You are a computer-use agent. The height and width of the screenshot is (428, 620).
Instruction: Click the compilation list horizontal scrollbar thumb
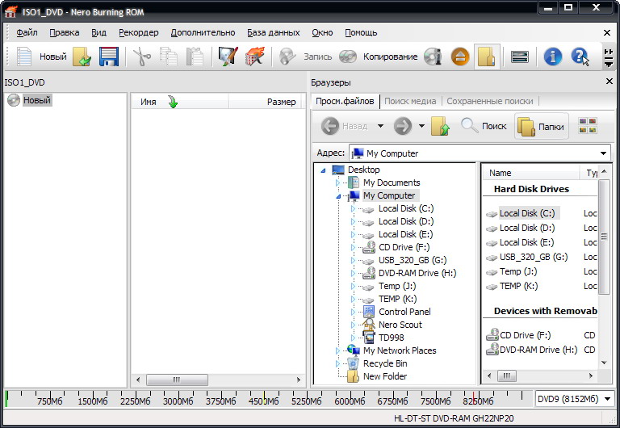point(177,380)
